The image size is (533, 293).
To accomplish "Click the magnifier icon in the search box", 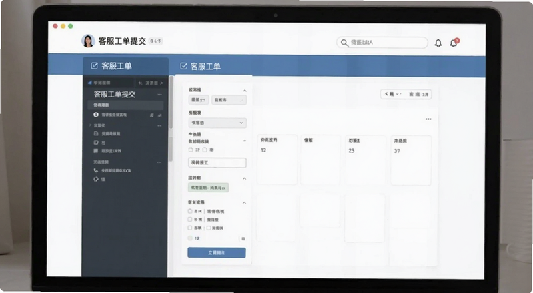I will pos(344,43).
